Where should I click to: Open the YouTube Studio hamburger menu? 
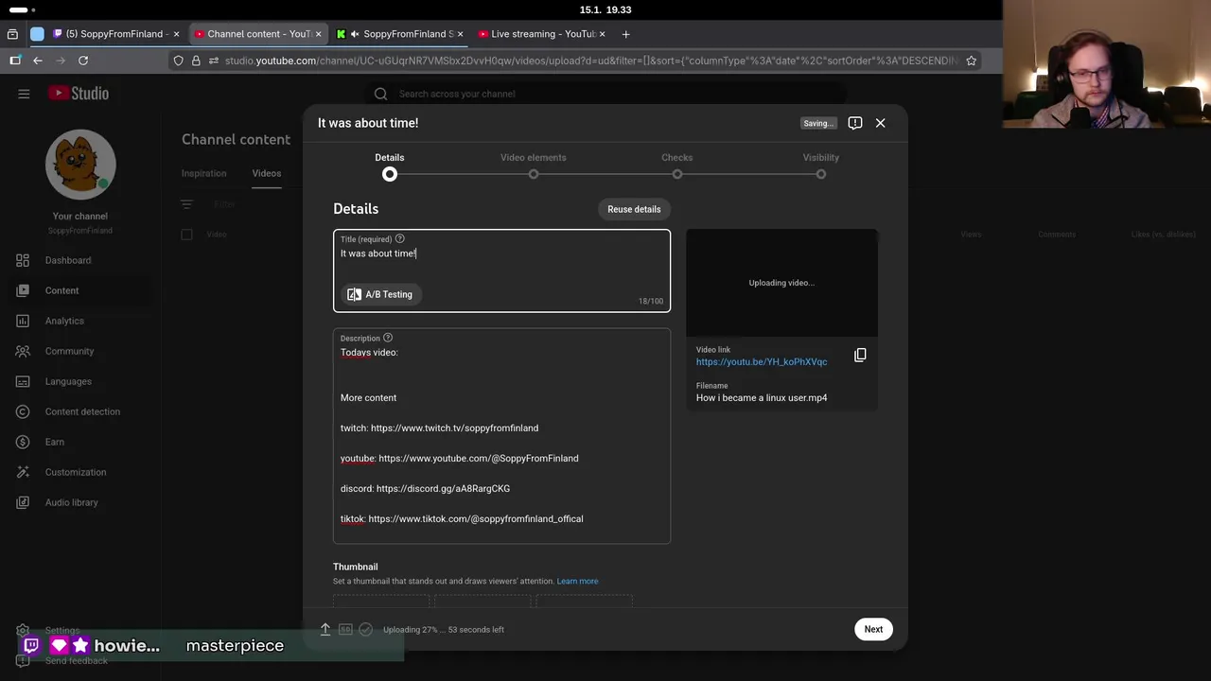tap(24, 94)
